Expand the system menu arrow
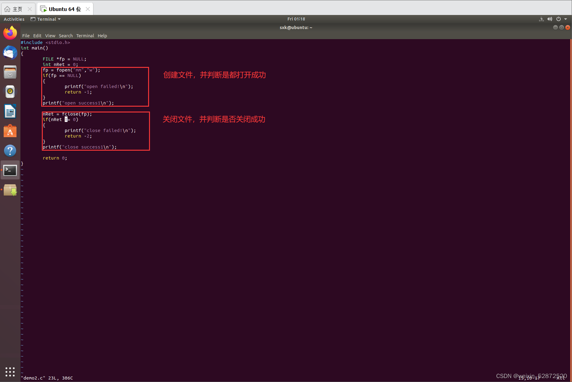Screen dimensions: 572x382 click(x=566, y=19)
